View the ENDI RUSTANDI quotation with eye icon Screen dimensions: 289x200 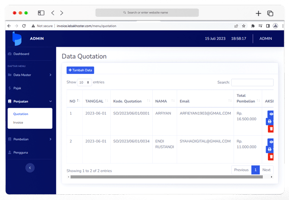coord(271,142)
